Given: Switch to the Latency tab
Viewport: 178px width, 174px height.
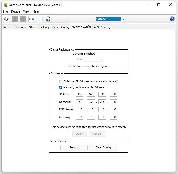Looking at the screenshot, I should point(45,27).
